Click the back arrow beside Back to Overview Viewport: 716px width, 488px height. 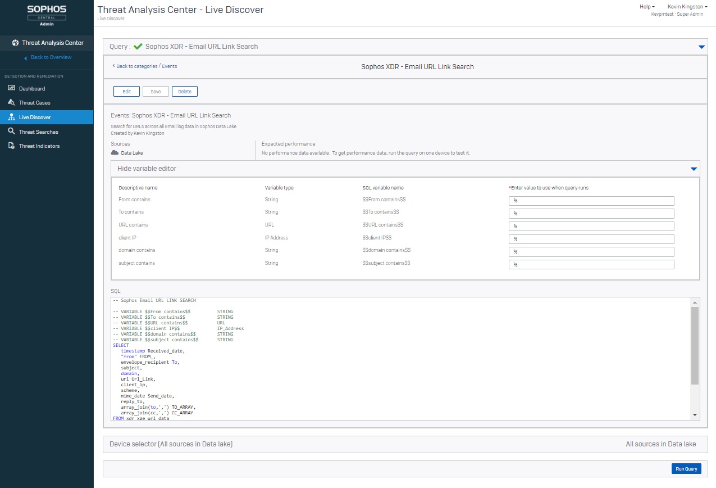[25, 58]
